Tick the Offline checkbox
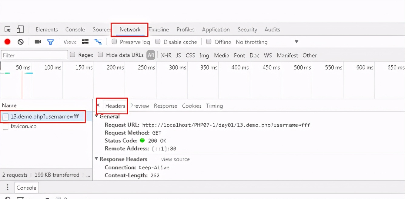 pyautogui.click(x=209, y=41)
